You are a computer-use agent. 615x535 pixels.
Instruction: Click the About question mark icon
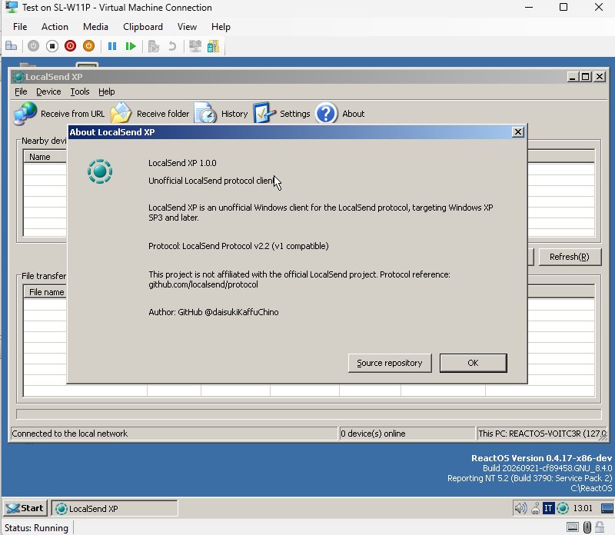pos(326,113)
